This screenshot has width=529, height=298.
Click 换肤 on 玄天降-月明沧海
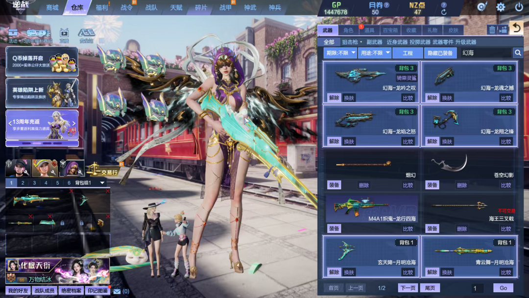(349, 272)
